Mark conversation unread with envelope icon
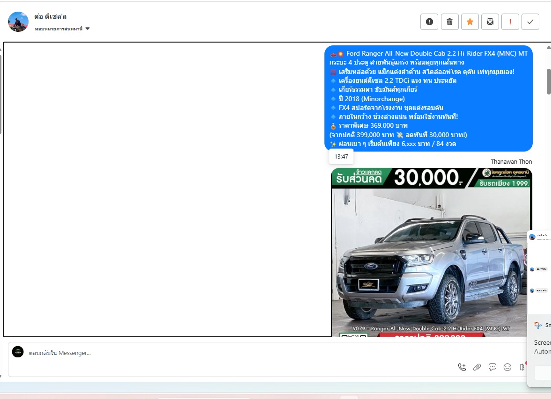551x399 pixels. (x=490, y=22)
